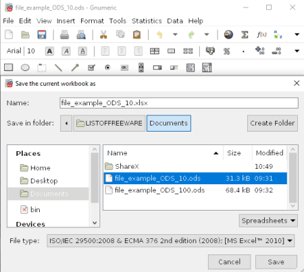This screenshot has width=304, height=272.
Task: Click the Cut scissors icon
Action: click(x=103, y=34)
